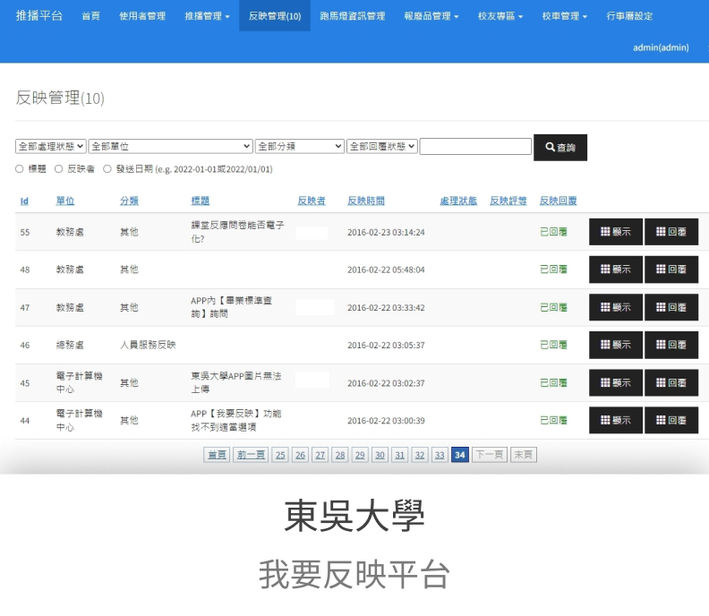Viewport: 709px width, 616px height.
Task: Go to pagination page 31
Action: (x=400, y=455)
